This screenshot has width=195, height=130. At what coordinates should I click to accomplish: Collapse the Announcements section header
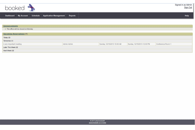tap(11, 26)
